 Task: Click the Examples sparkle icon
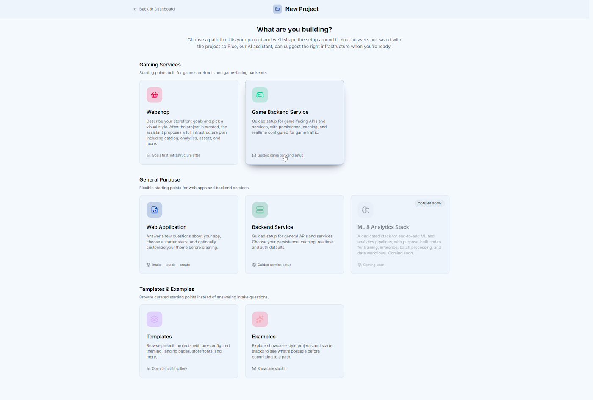tap(260, 319)
